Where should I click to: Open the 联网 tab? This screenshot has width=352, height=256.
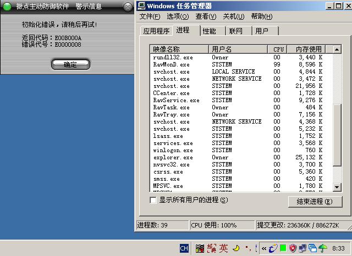(x=239, y=31)
